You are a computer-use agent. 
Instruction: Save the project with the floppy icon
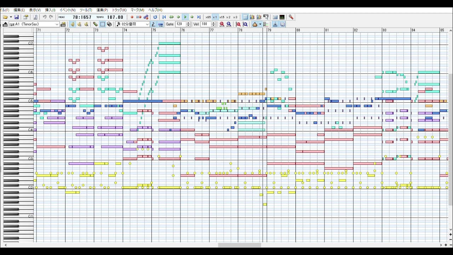click(x=16, y=17)
